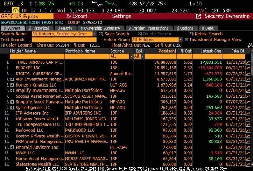
Task: Click GBTC US Equity ticker field
Action: click(x=27, y=17)
